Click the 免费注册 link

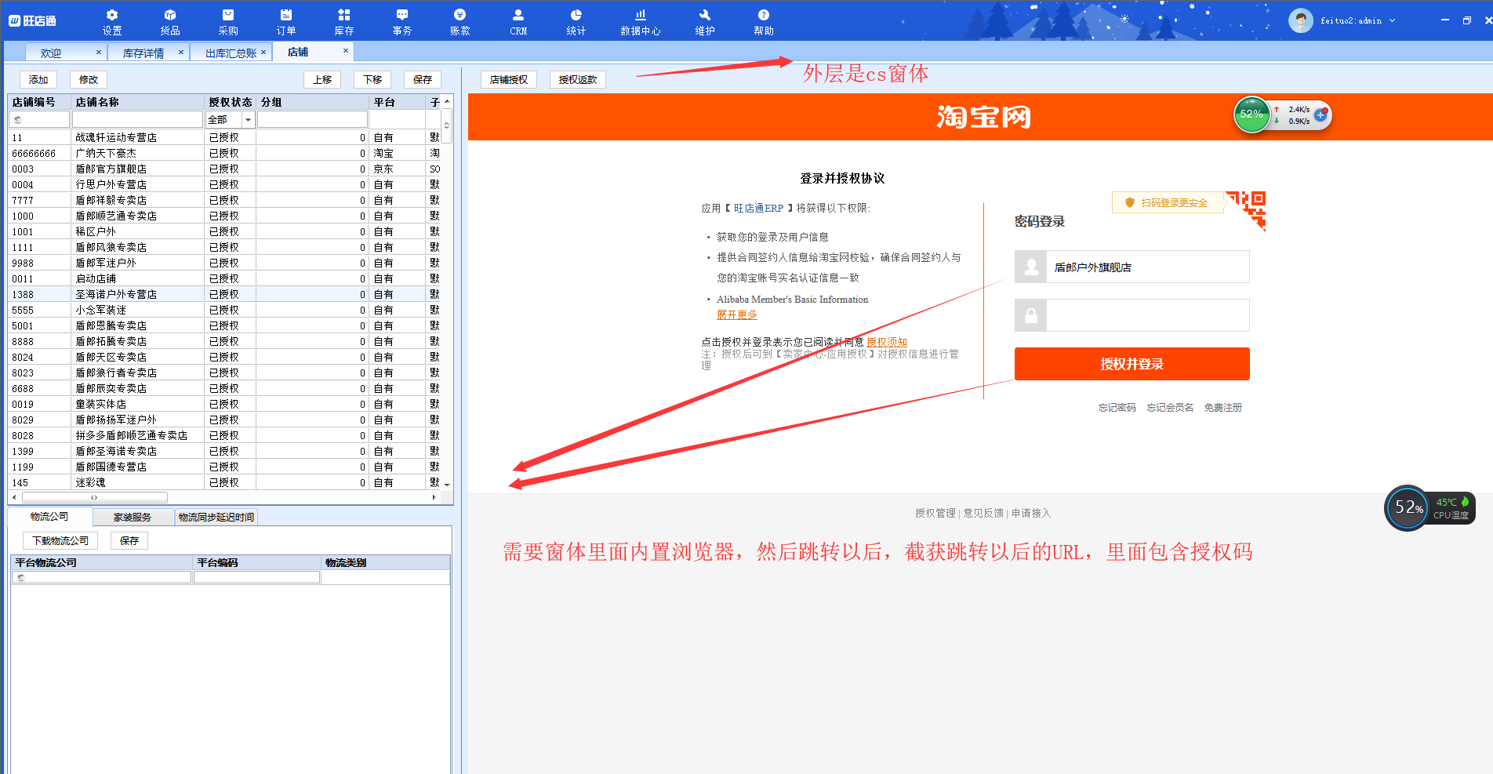pyautogui.click(x=1222, y=407)
